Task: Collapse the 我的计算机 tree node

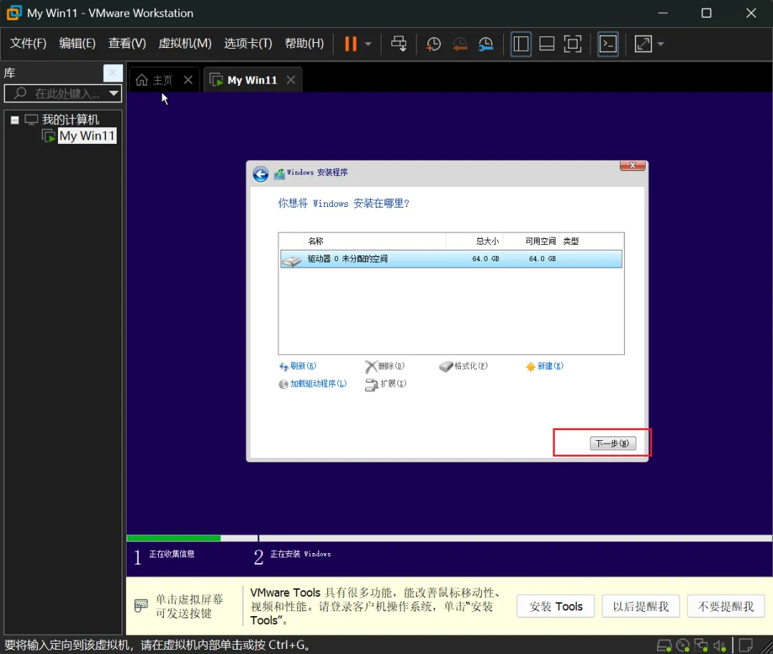Action: (15, 119)
